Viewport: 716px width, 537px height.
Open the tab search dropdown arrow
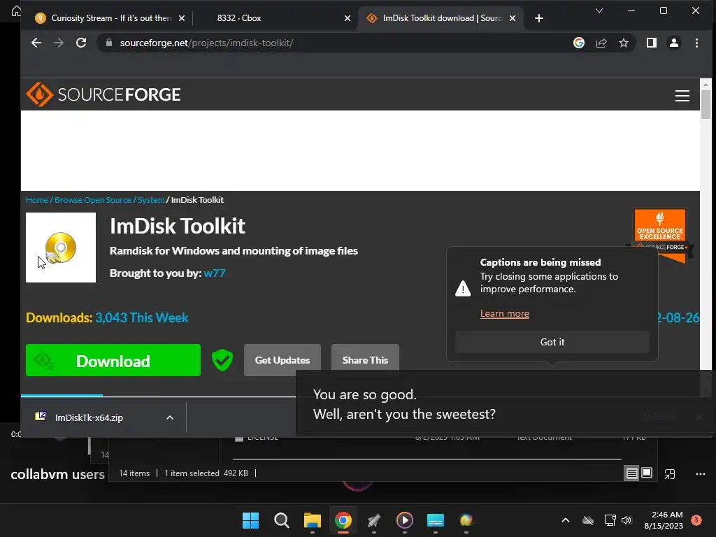point(599,10)
